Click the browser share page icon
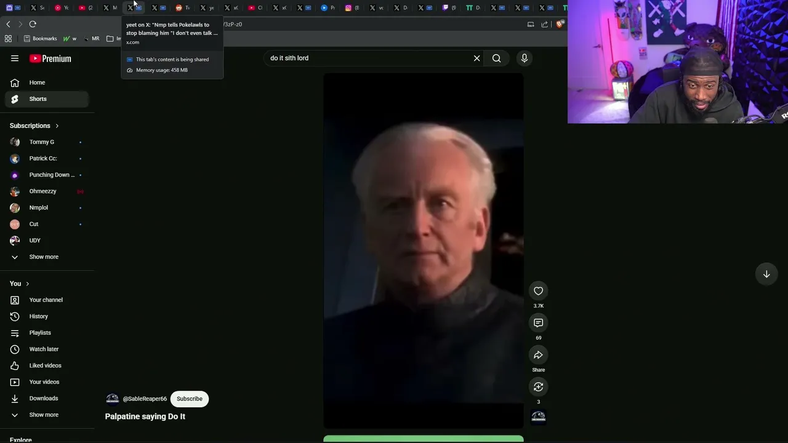Image resolution: width=788 pixels, height=443 pixels. click(x=545, y=25)
